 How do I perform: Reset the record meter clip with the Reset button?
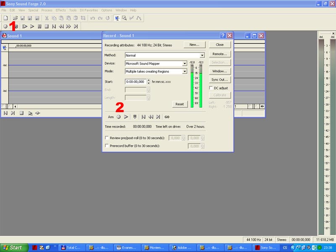(x=180, y=104)
